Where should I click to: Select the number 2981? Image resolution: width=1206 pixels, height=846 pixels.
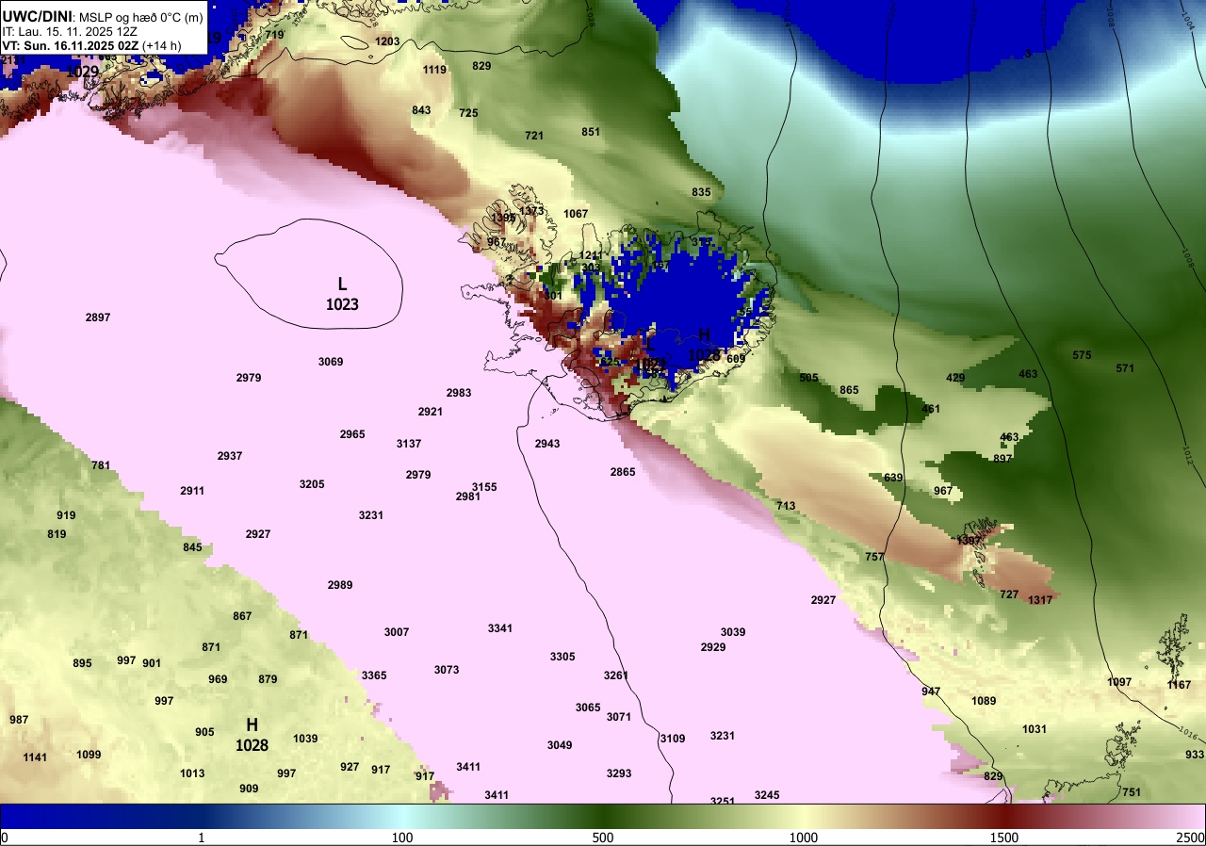[468, 496]
